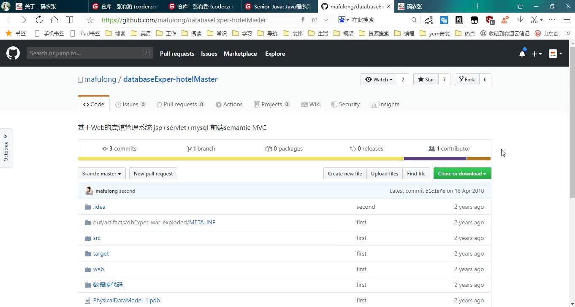Go back with browser back arrow

(x=9, y=20)
